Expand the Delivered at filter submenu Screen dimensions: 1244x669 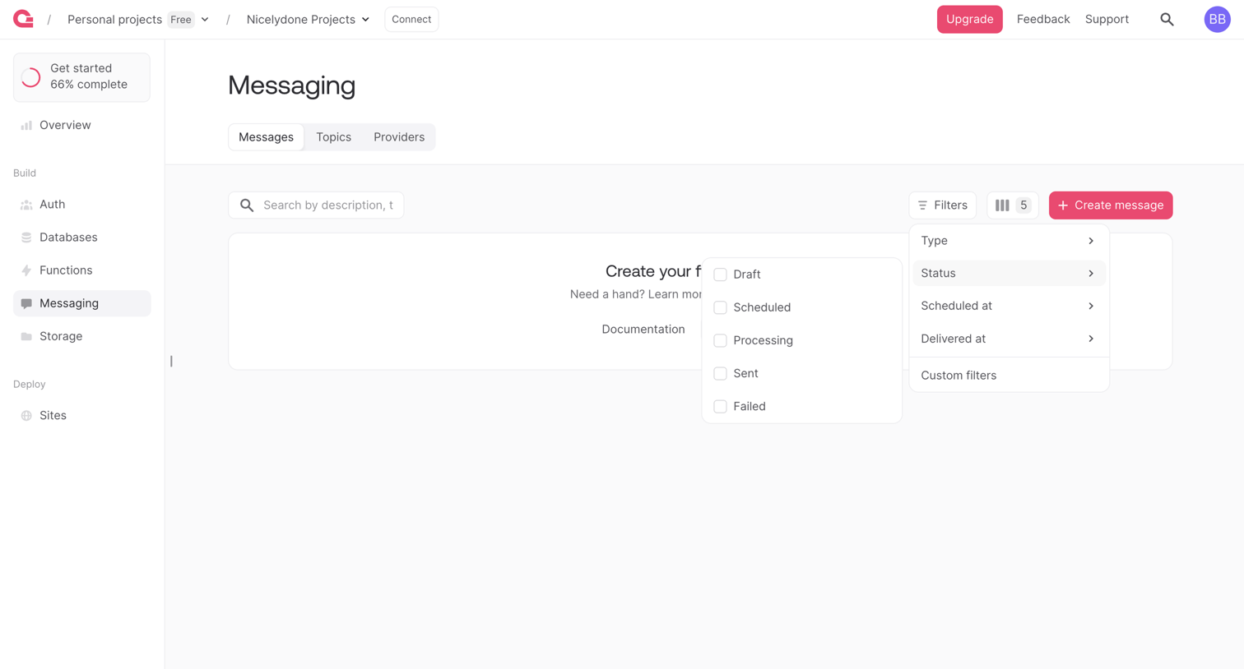pos(1009,339)
